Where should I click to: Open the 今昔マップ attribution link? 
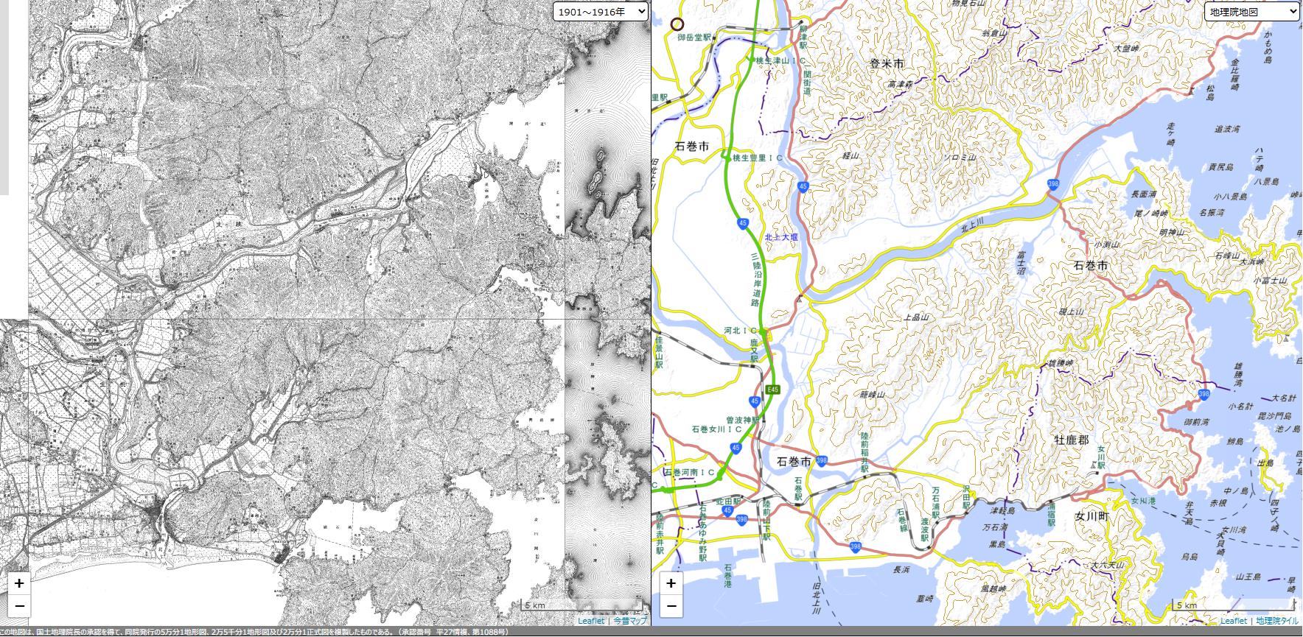(630, 621)
